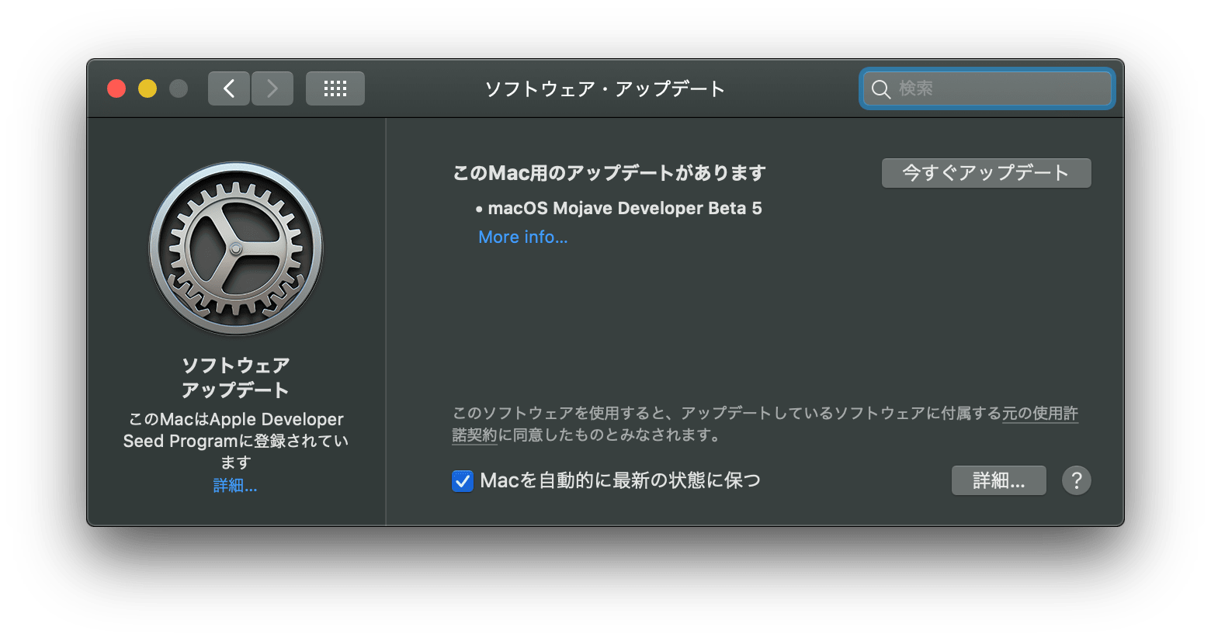
Task: Go back with the left chevron button
Action: tap(229, 88)
